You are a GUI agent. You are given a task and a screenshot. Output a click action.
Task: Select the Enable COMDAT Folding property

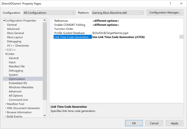[70, 25]
